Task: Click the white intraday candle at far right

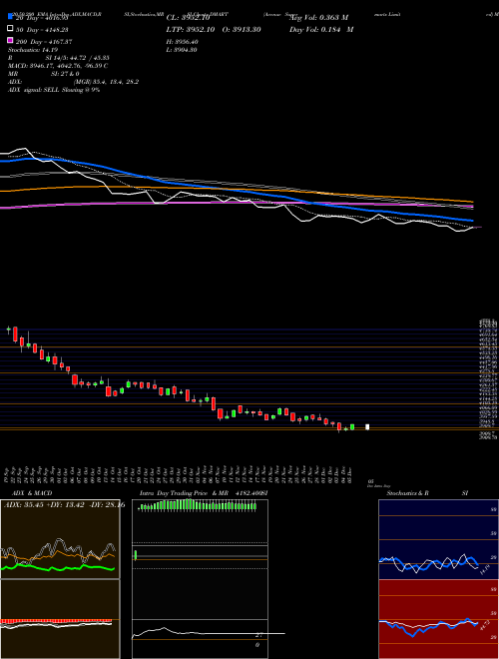Action: pyautogui.click(x=367, y=427)
